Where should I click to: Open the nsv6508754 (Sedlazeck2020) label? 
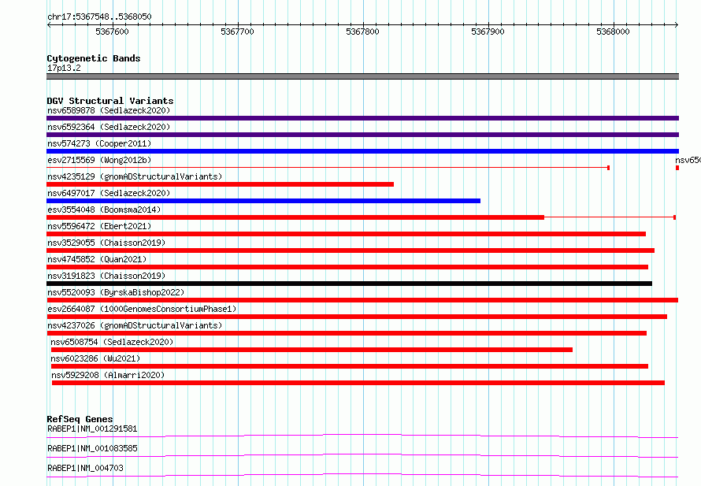112,342
